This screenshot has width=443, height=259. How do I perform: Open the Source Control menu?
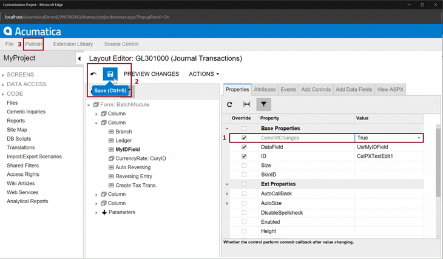121,44
